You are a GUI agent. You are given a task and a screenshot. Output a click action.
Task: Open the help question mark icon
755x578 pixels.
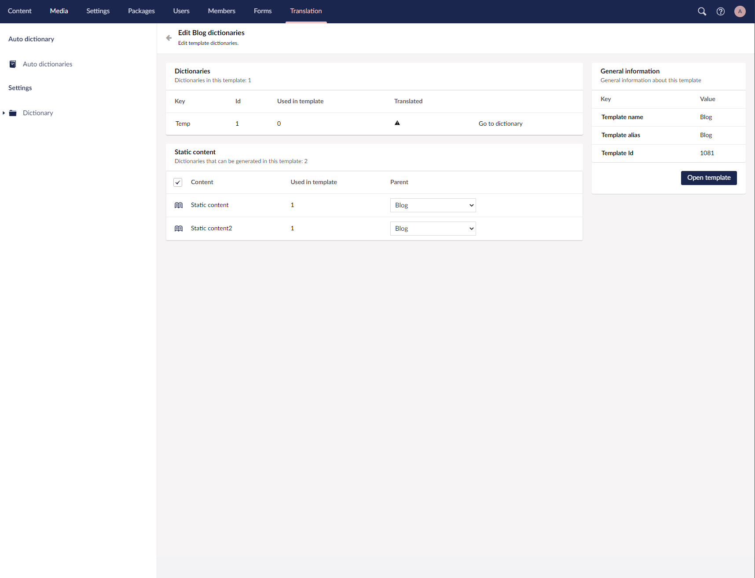[721, 11]
